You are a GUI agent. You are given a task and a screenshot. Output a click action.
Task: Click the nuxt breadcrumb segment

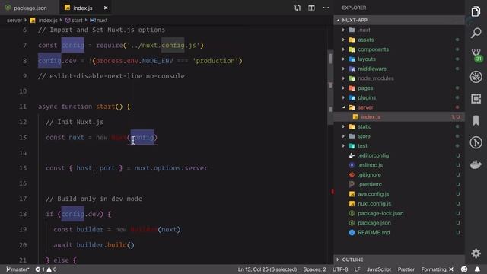tap(99, 21)
